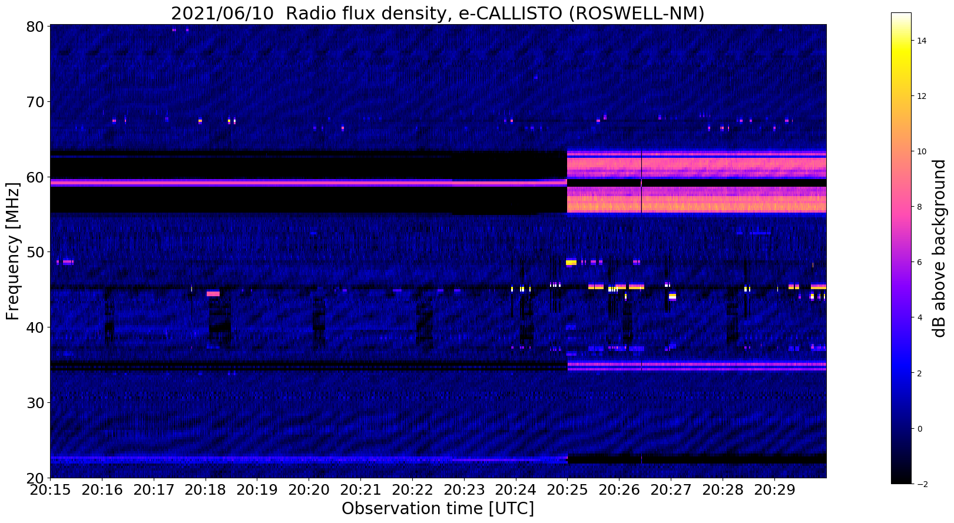Click the 20:22 time tick label

point(412,490)
